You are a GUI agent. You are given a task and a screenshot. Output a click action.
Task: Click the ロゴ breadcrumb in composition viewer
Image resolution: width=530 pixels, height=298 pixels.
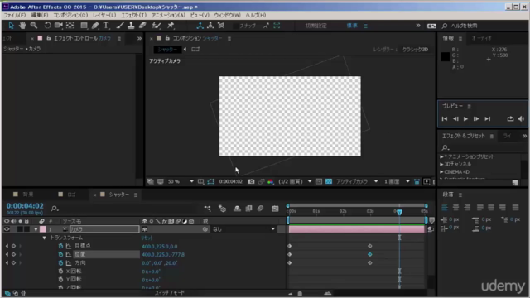click(x=195, y=50)
